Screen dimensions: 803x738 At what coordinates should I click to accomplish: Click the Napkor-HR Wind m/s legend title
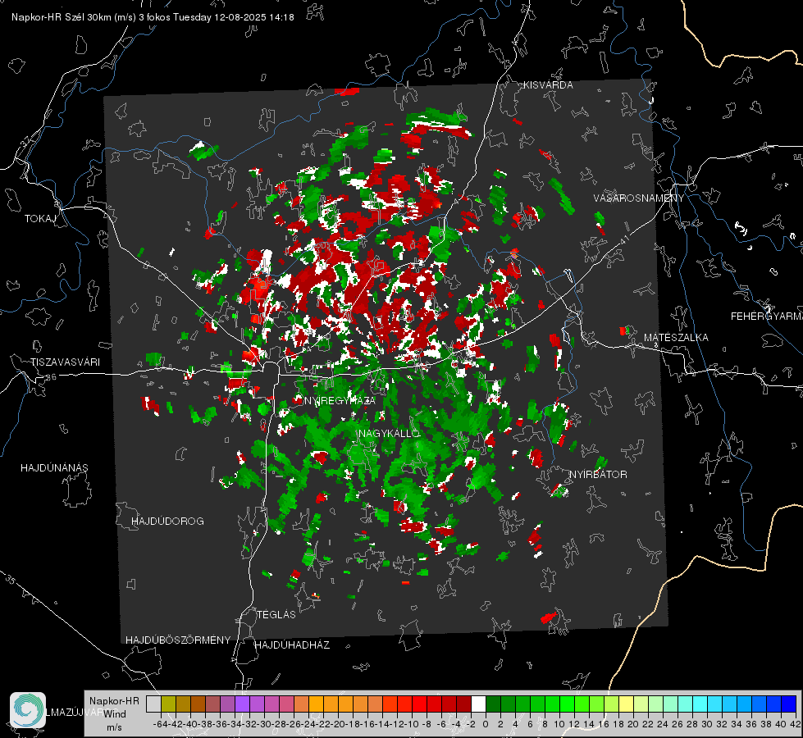pos(114,714)
